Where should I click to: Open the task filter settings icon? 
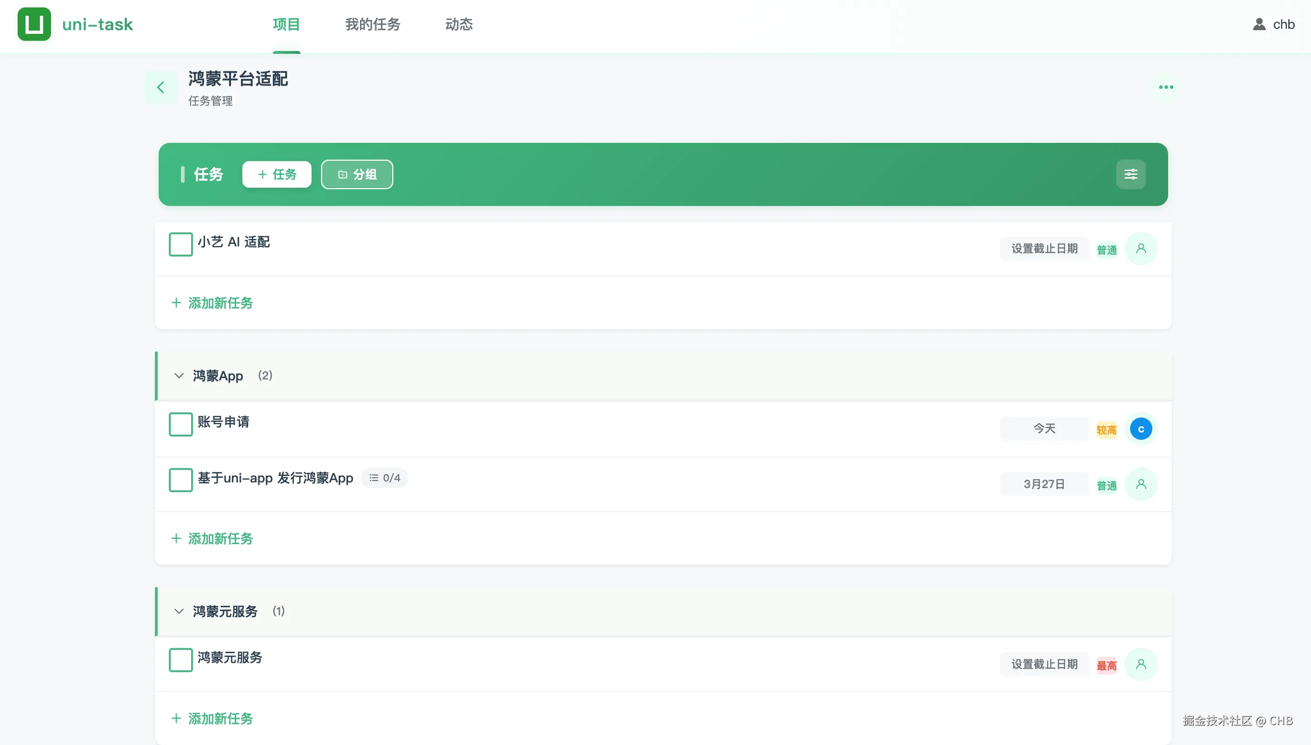[1131, 174]
